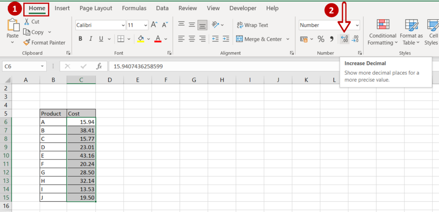Select column D header
The width and height of the screenshot is (439, 212).
pos(110,80)
